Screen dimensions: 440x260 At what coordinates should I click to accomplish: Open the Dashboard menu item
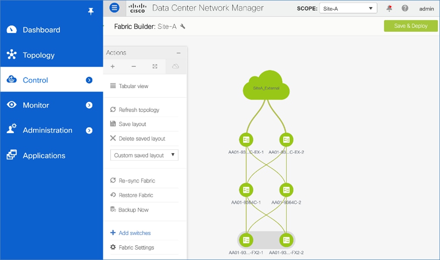pos(52,30)
